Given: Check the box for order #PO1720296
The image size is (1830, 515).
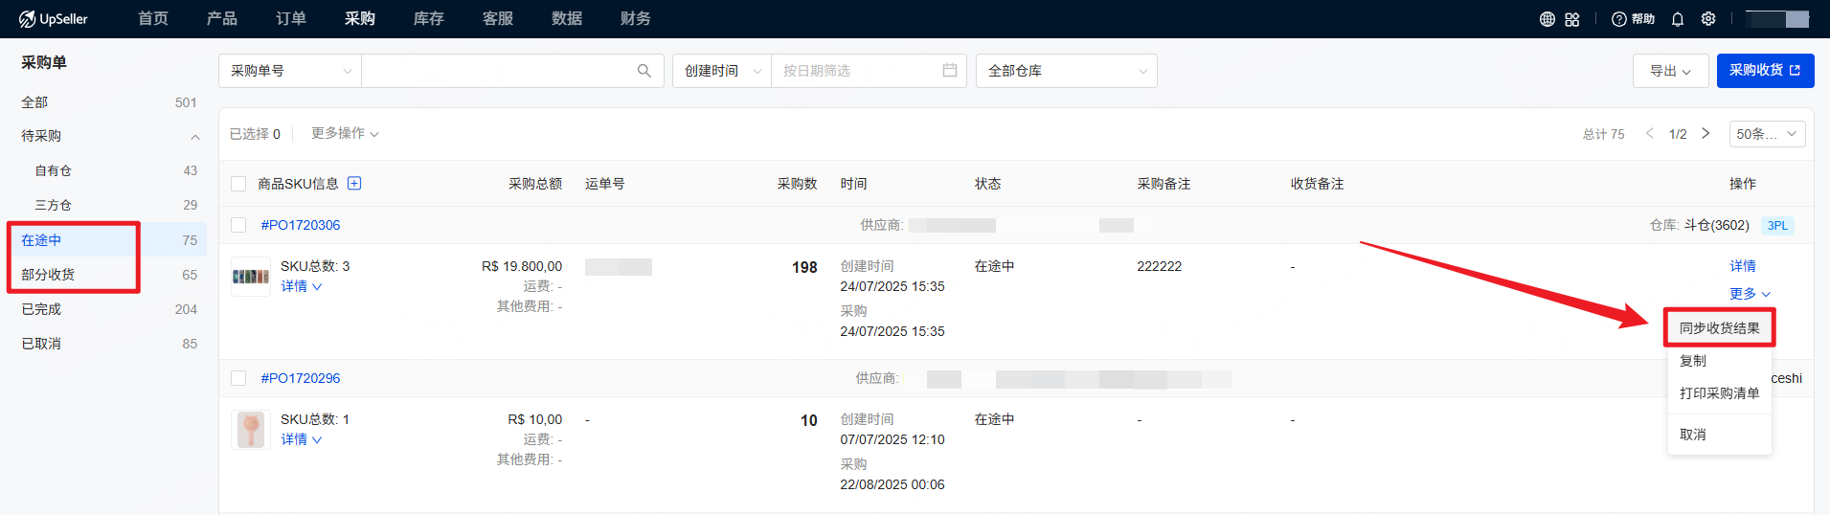Looking at the screenshot, I should [238, 378].
